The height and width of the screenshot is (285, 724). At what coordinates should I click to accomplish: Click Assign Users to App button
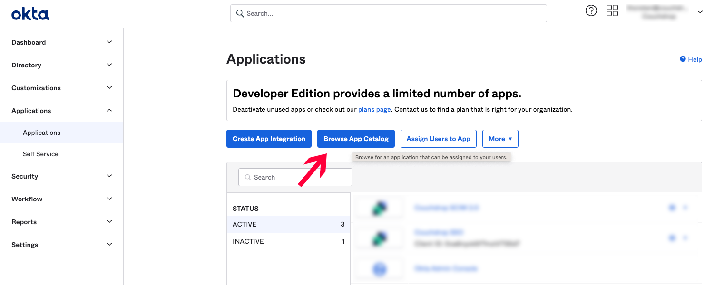click(438, 139)
